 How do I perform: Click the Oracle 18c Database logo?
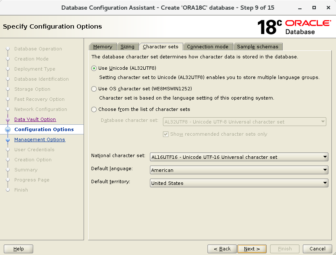point(294,27)
